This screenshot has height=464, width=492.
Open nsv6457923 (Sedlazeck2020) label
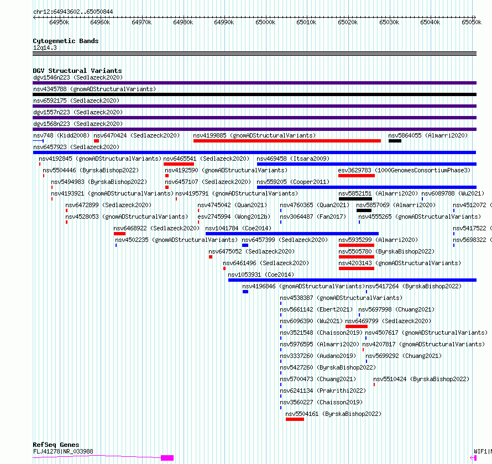pyautogui.click(x=76, y=147)
